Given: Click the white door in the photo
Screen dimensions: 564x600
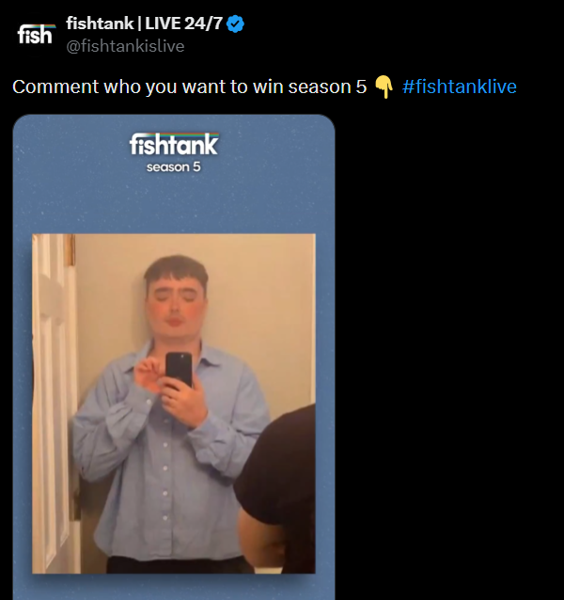Looking at the screenshot, I should coord(54,403).
